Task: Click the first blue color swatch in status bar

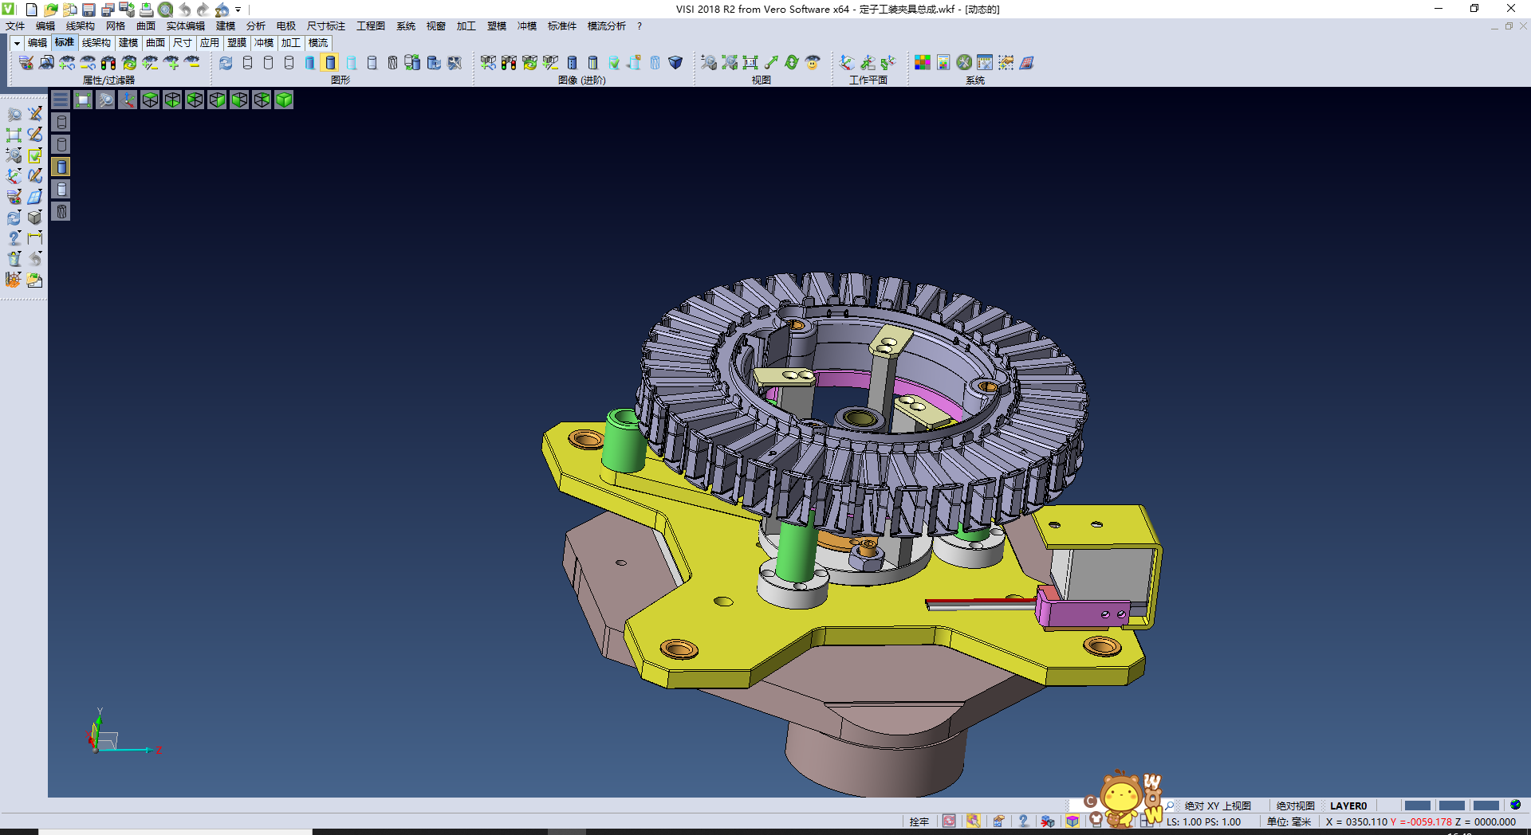Action: [1417, 806]
